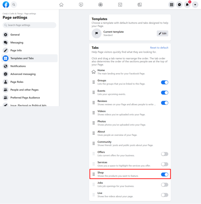Turn off the Groups tab toggle
Viewport: 201px width, 204px height.
(x=164, y=82)
